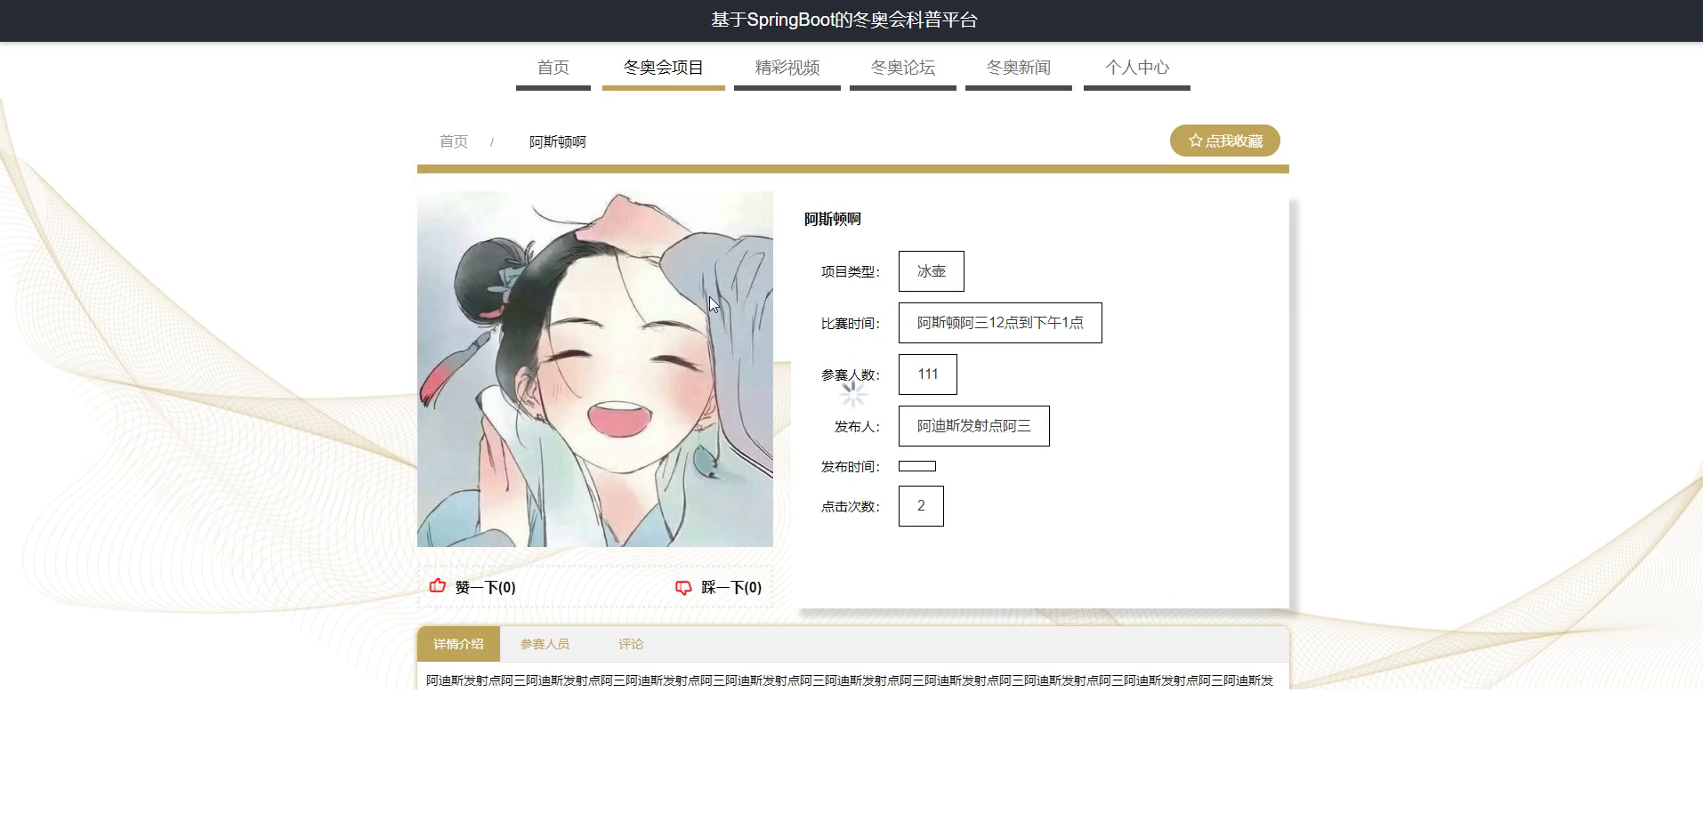This screenshot has height=829, width=1703.
Task: Click the 冰壶 project type value
Action: [x=932, y=271]
